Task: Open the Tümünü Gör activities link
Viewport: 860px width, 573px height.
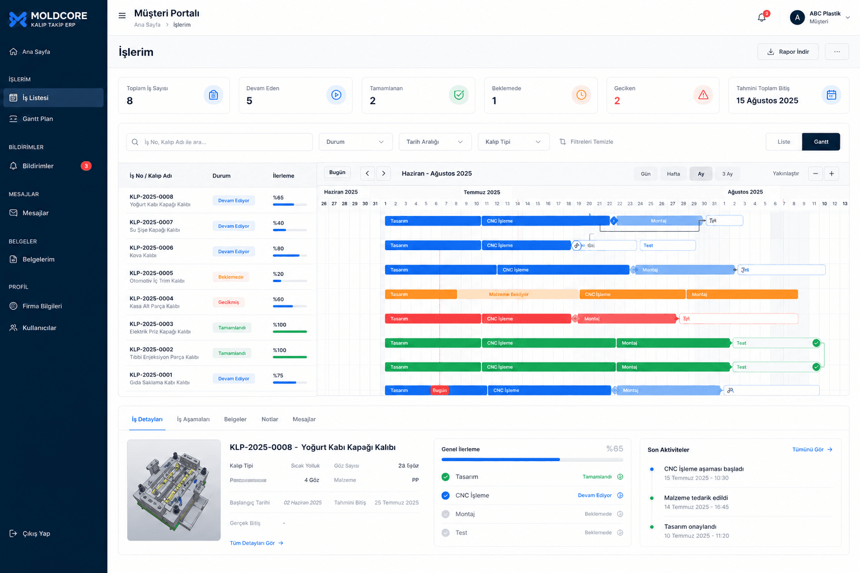Action: (812, 450)
